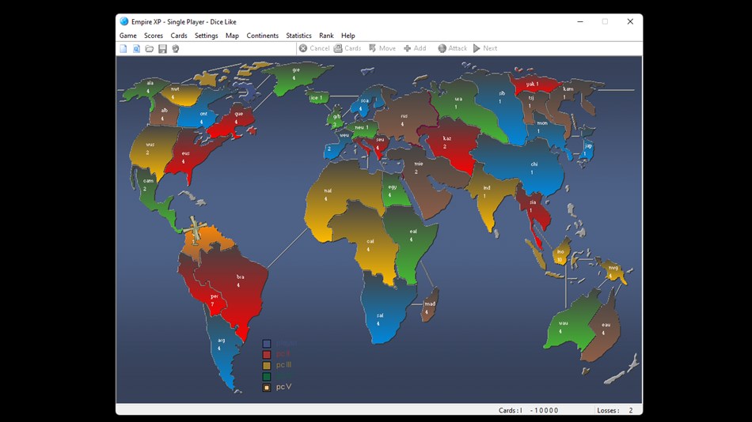Open the Settings menu
Screen dimensions: 752x422
pyautogui.click(x=207, y=36)
